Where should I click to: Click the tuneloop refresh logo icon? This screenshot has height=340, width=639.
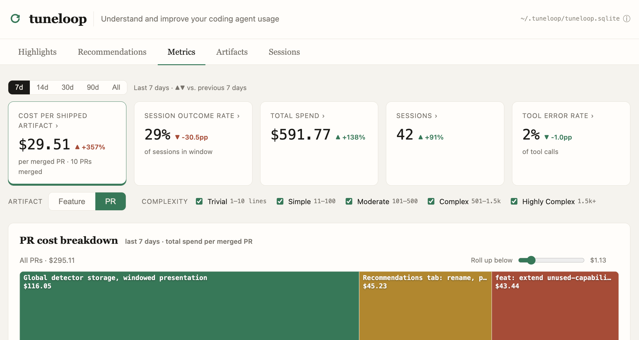coord(15,18)
